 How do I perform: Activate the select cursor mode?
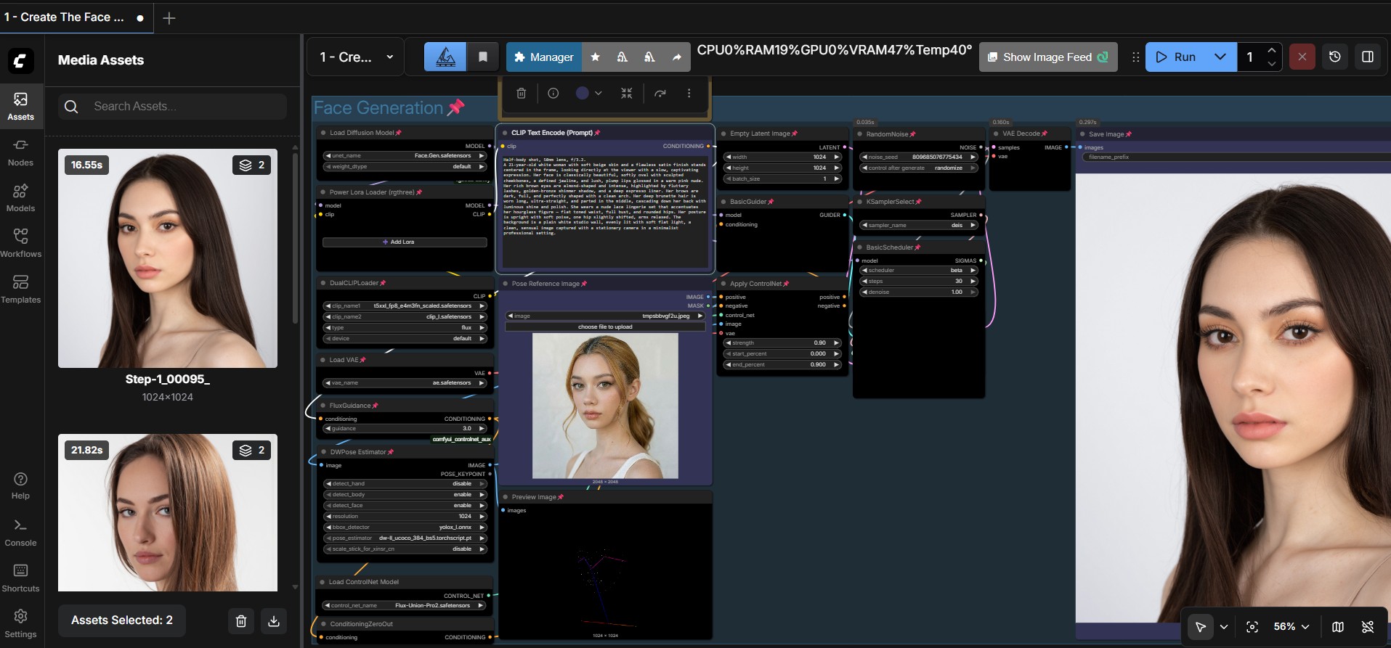click(x=1201, y=627)
